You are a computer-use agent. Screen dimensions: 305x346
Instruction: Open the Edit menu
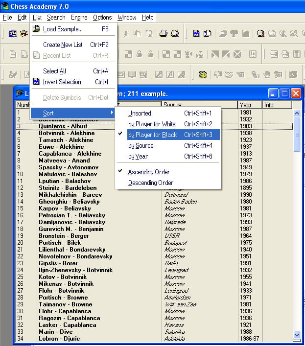tap(22, 17)
